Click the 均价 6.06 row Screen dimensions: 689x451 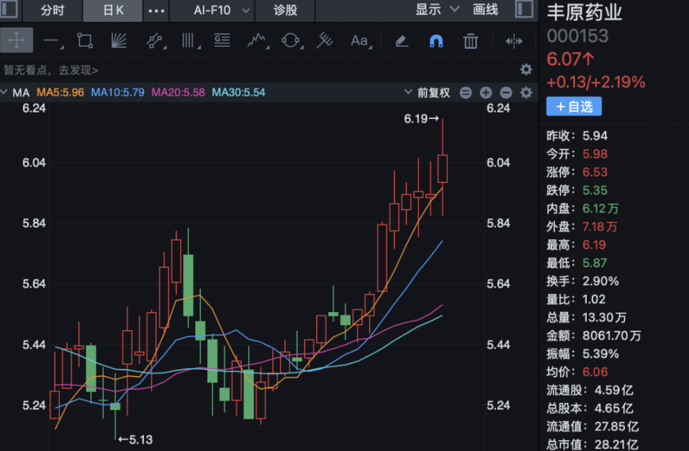pyautogui.click(x=577, y=372)
